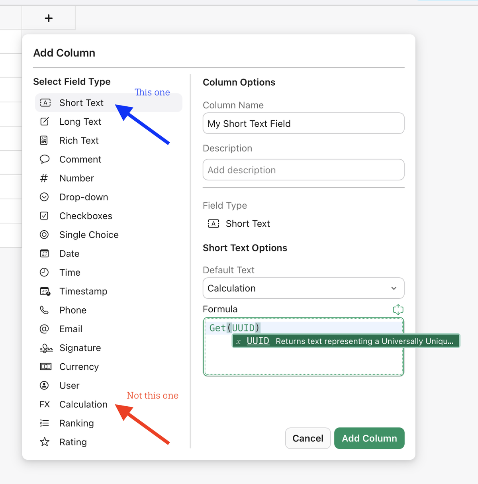Expand the formula editor with green icon
Image resolution: width=478 pixels, height=484 pixels.
coord(398,310)
